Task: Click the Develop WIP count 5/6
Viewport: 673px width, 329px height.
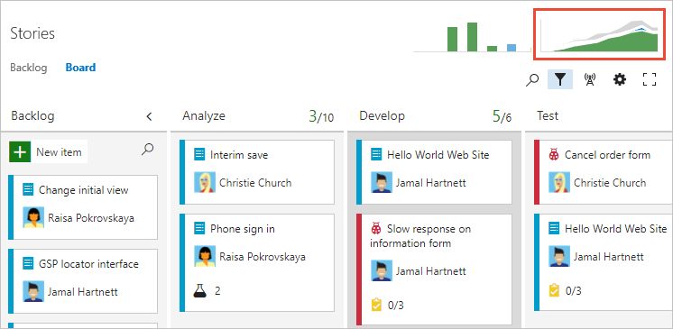Action: (502, 116)
